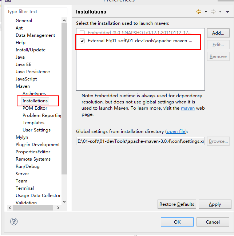
Task: Select Archetypes under Maven
Action: click(x=34, y=94)
